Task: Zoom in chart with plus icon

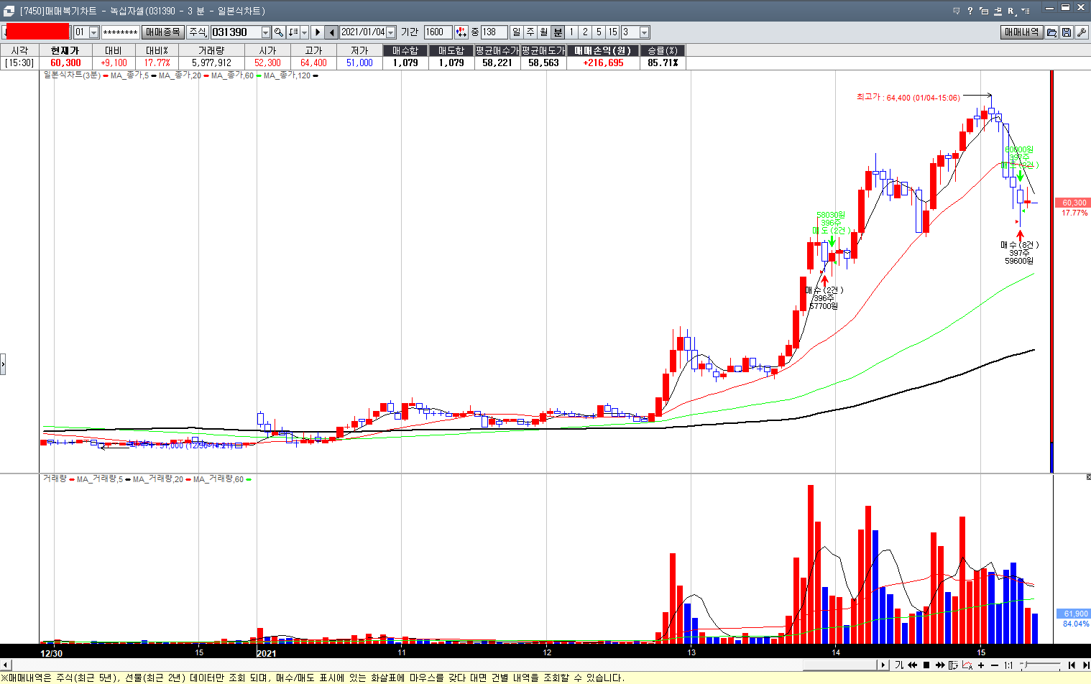Action: click(x=981, y=665)
